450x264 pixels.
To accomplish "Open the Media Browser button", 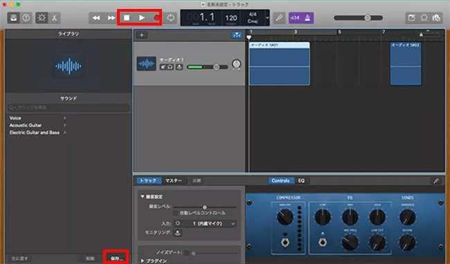I will click(436, 18).
